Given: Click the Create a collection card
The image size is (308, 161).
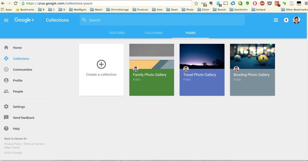Looking at the screenshot, I should (101, 70).
